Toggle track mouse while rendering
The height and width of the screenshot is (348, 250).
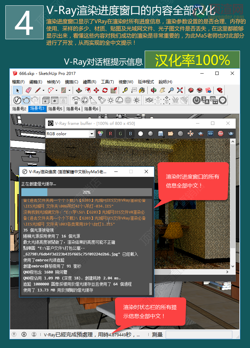pyautogui.click(x=190, y=134)
